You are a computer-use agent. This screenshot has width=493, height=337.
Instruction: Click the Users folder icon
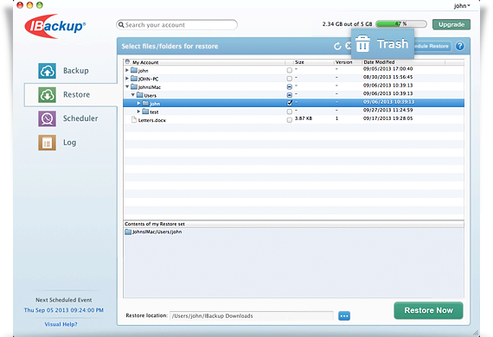[x=140, y=95]
